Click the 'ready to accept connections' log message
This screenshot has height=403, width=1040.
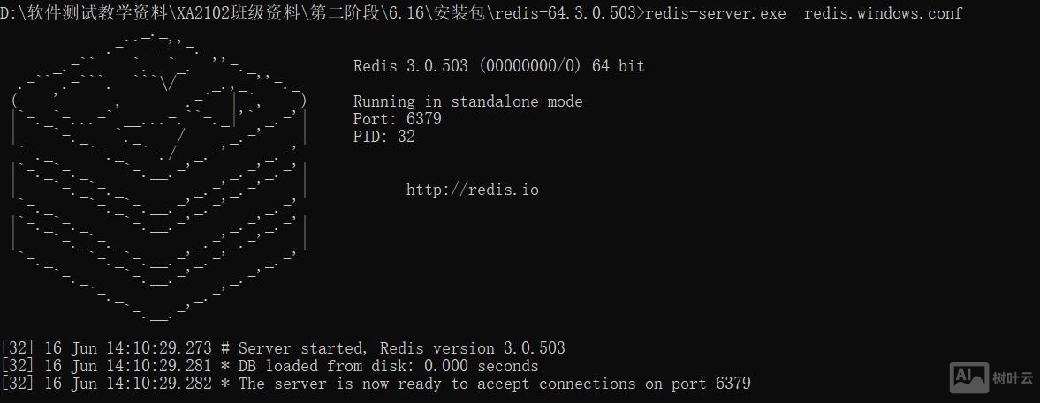(x=494, y=384)
